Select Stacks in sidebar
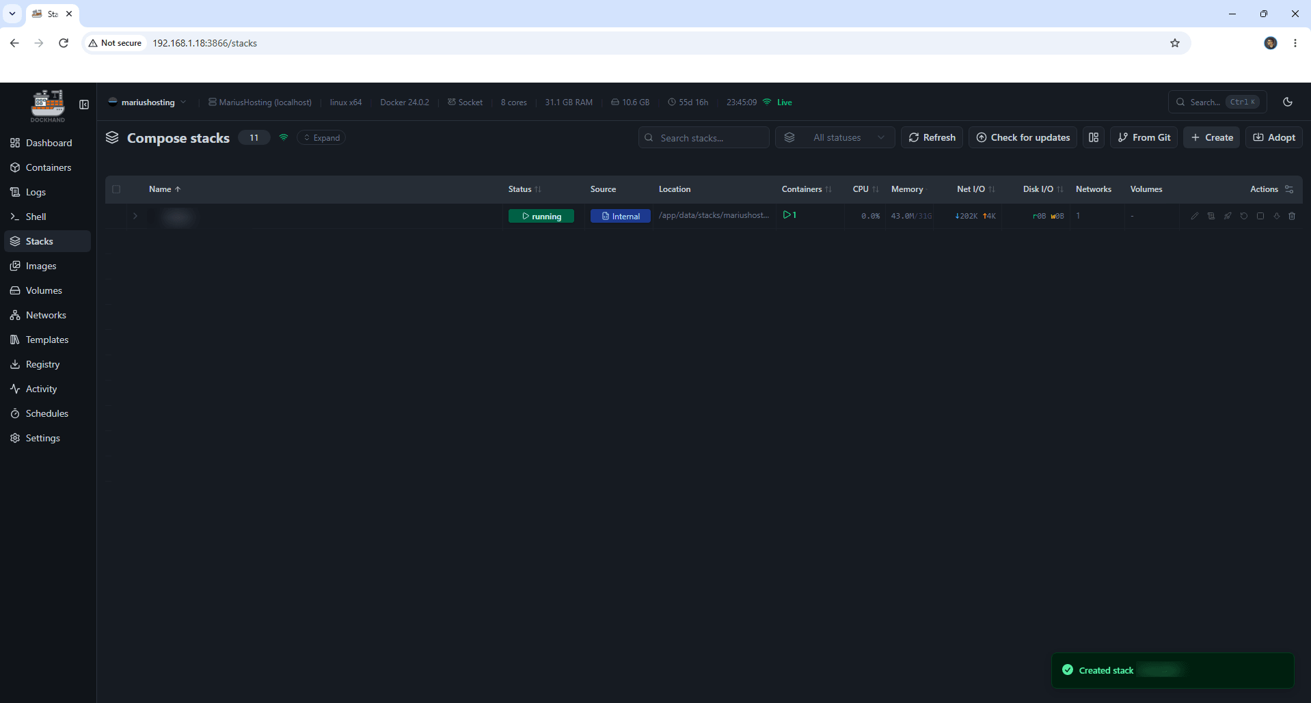The width and height of the screenshot is (1311, 703). coord(48,241)
